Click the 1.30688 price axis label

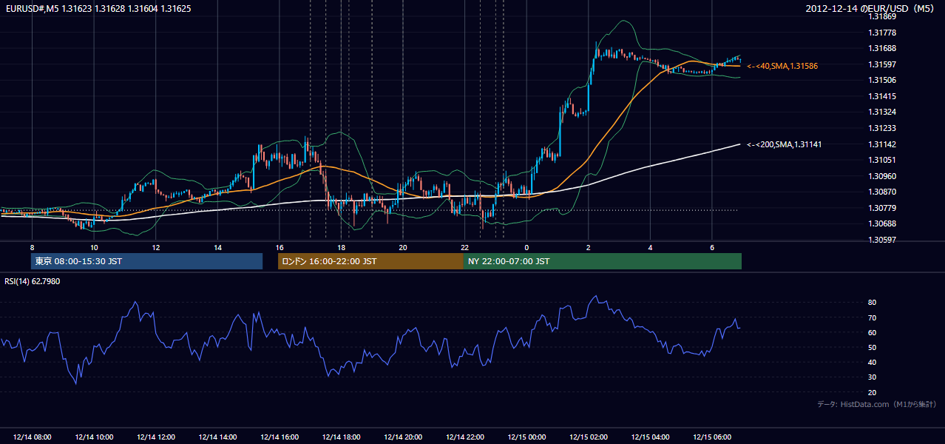[882, 224]
